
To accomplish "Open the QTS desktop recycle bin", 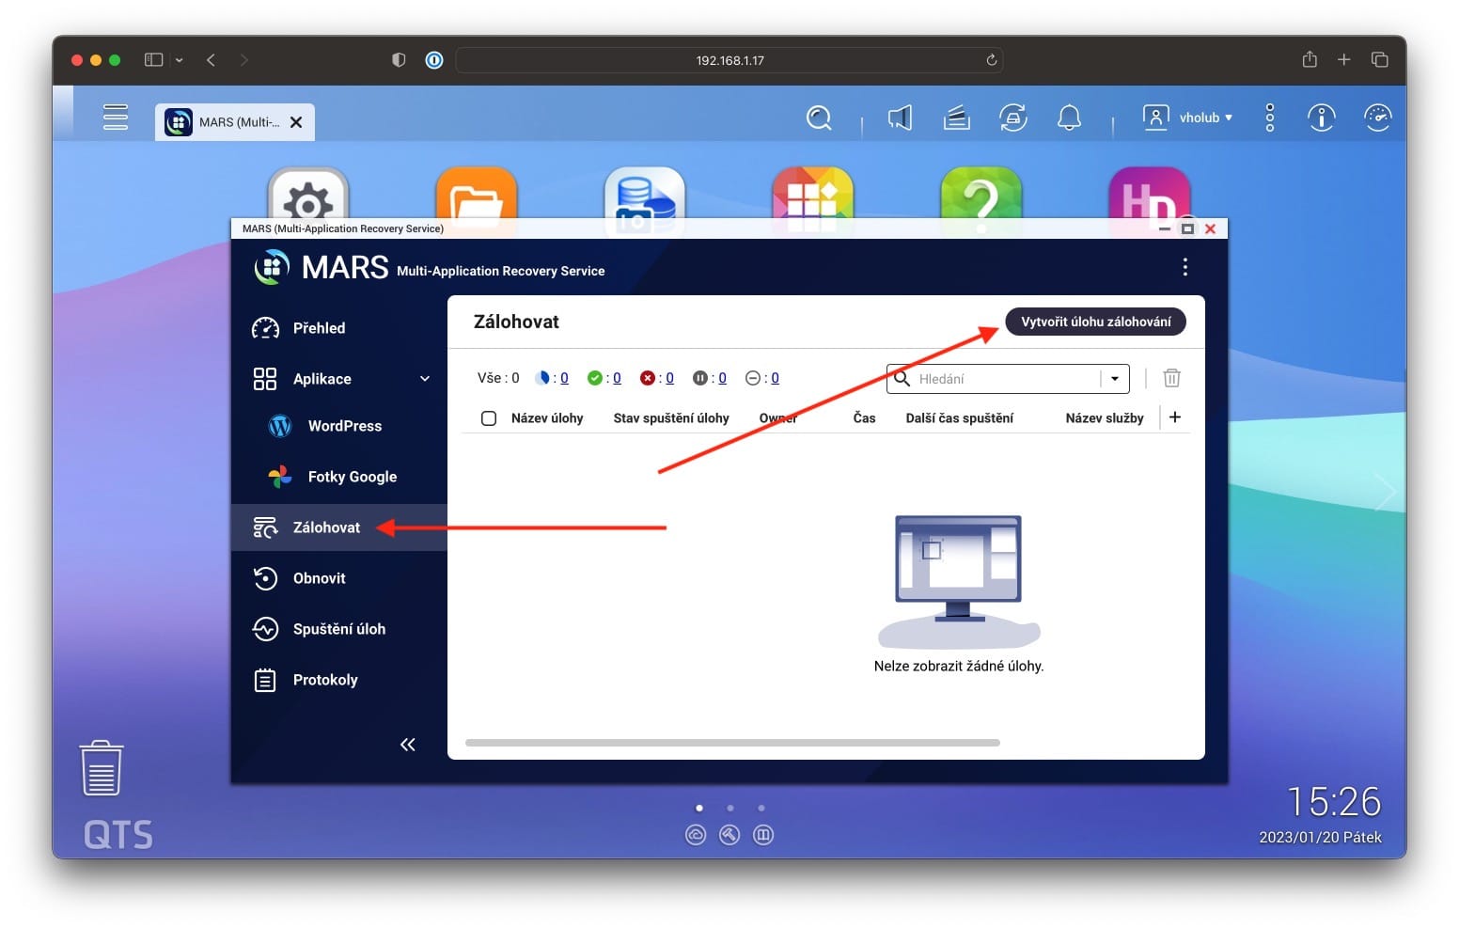I will click(102, 768).
